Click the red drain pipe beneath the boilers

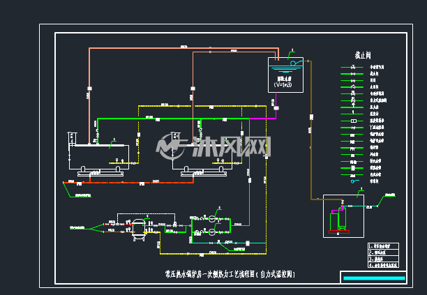[128, 182]
